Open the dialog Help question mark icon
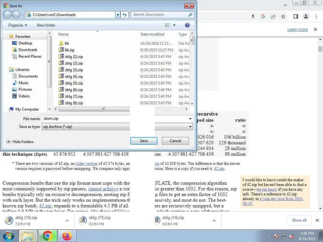The image size is (323, 242). (187, 25)
